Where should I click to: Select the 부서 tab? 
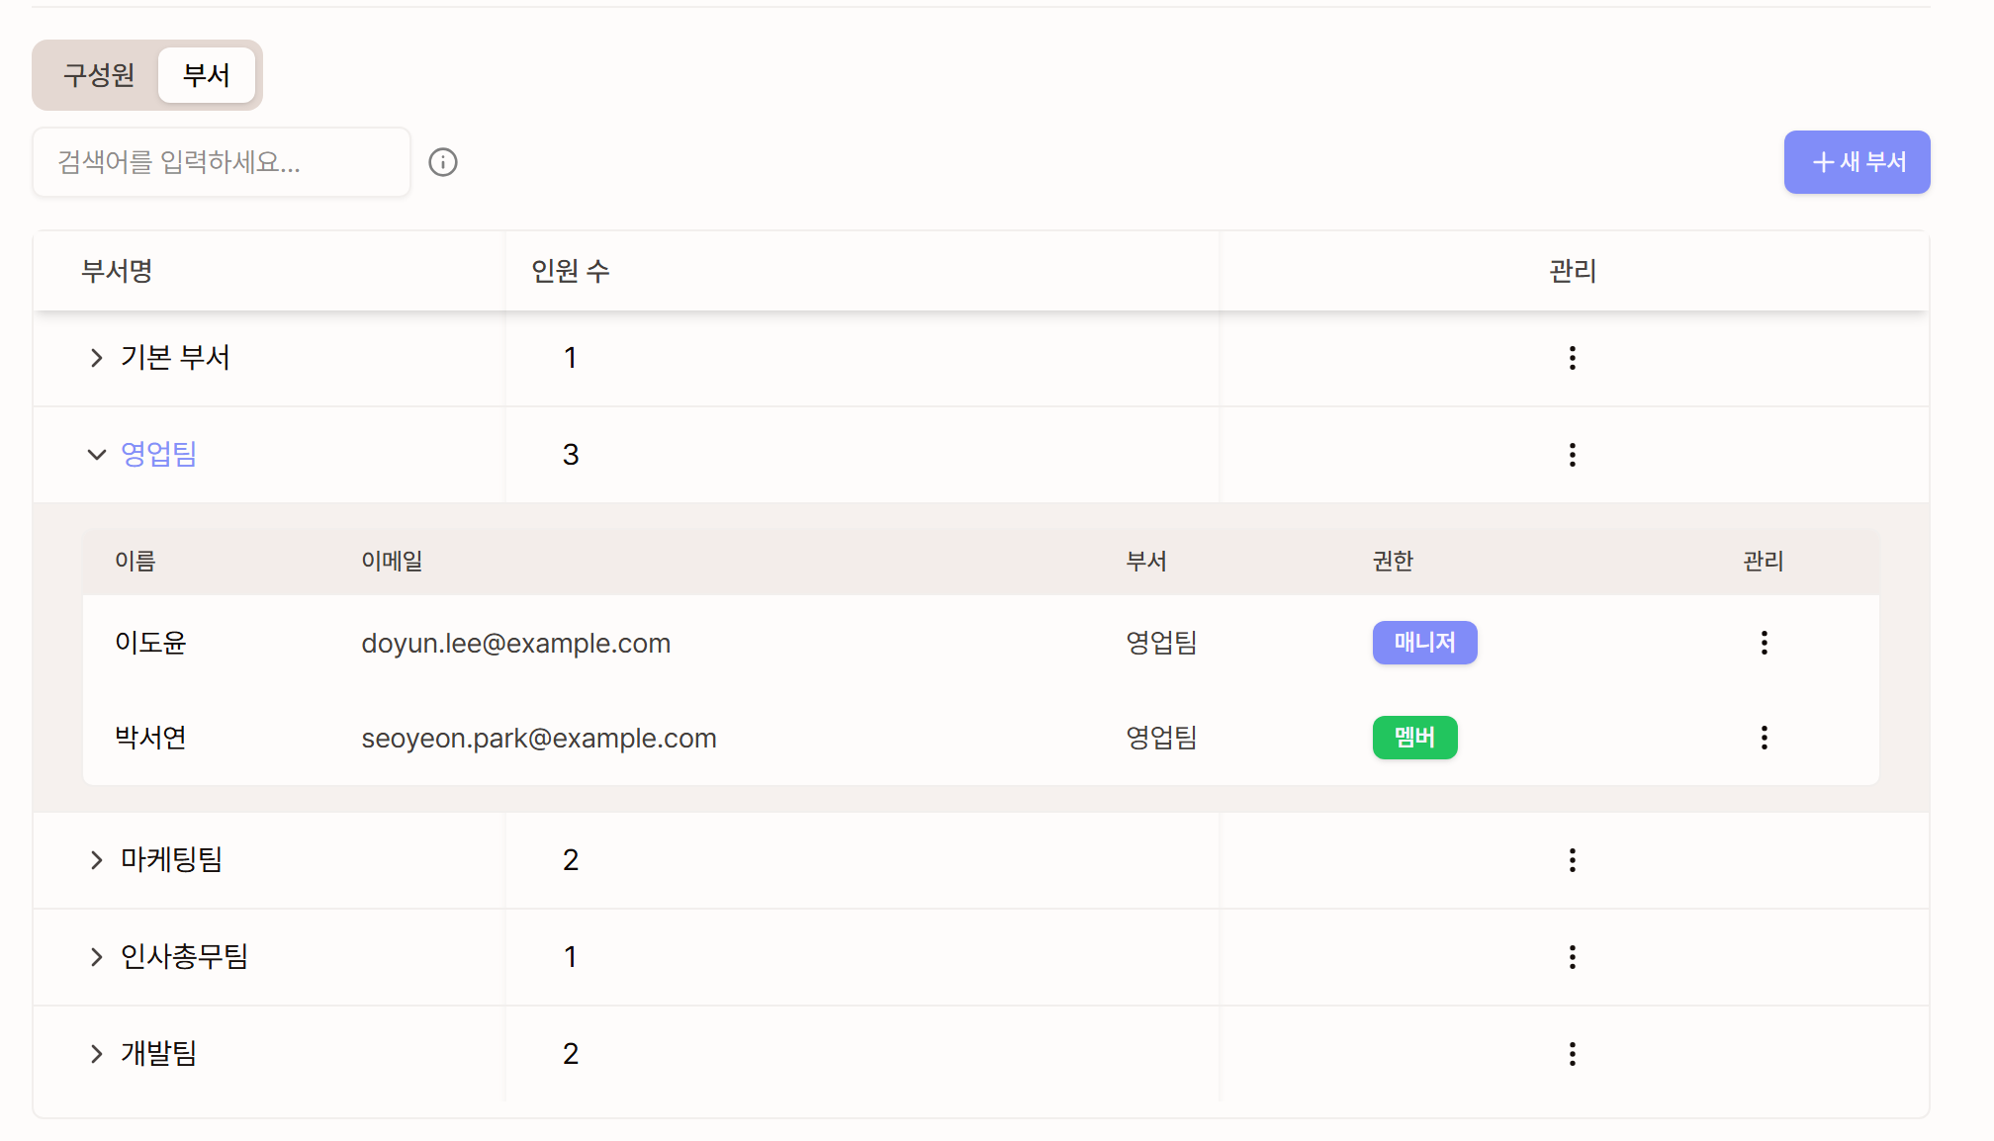[207, 75]
